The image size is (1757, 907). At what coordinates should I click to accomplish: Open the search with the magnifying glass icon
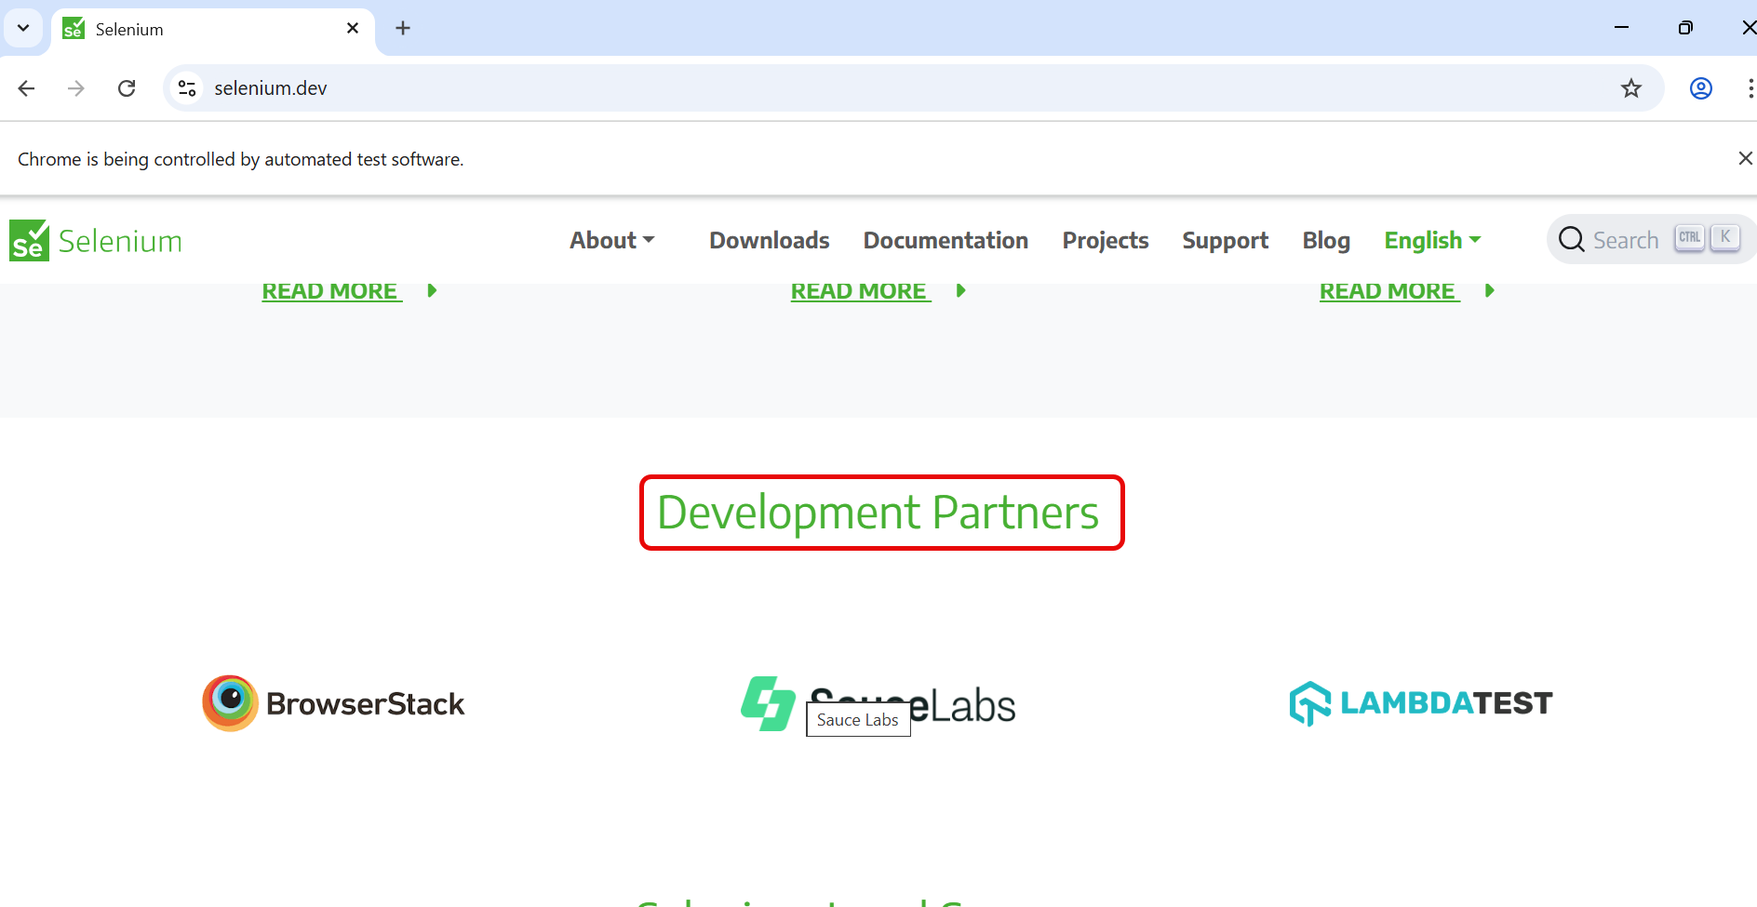click(1572, 239)
